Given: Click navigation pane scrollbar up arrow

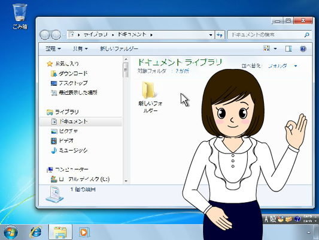Looking at the screenshot, I should click(126, 59).
